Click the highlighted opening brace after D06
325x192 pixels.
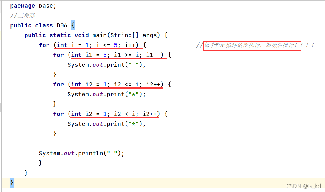(73, 25)
